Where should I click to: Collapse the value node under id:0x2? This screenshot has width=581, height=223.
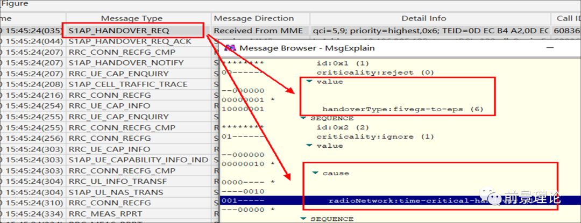[309, 146]
